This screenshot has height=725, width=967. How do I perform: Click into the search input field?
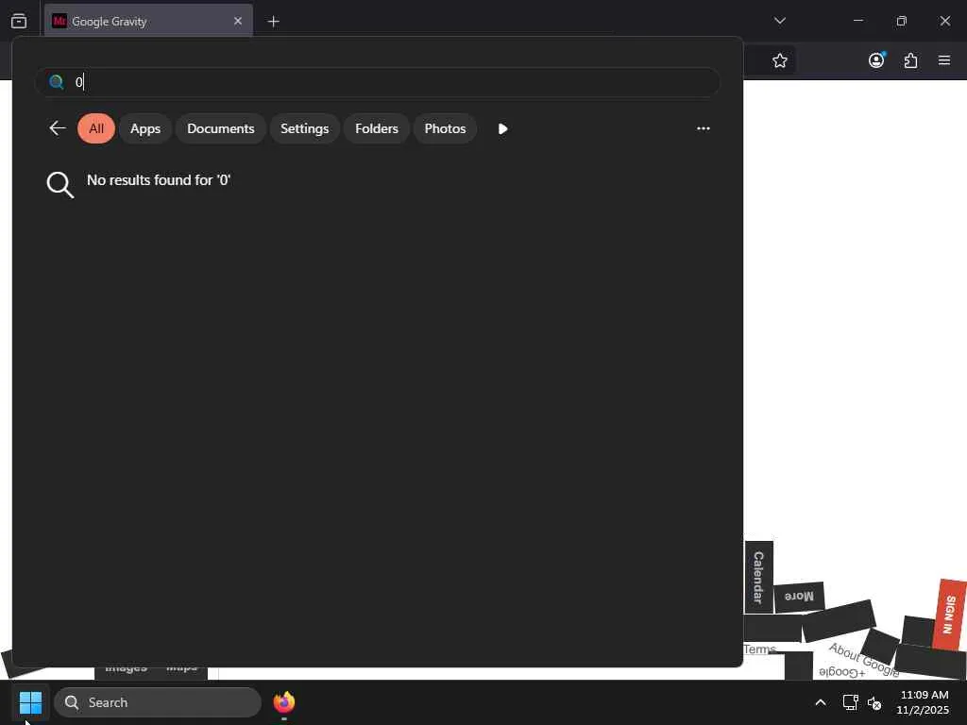378,82
